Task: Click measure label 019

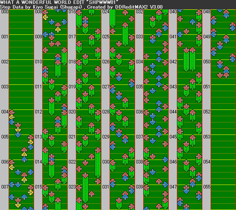Action: (72, 87)
